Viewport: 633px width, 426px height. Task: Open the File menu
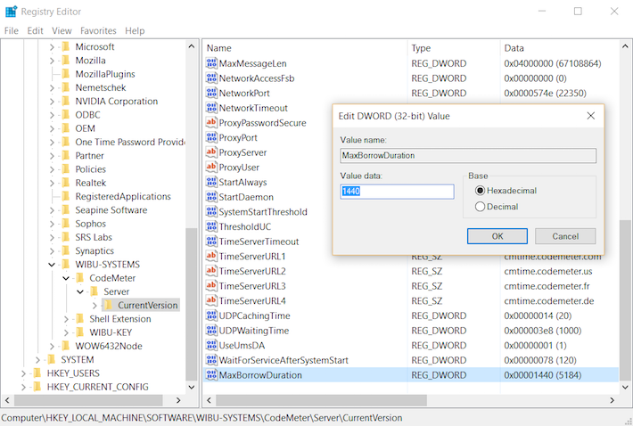pyautogui.click(x=12, y=30)
